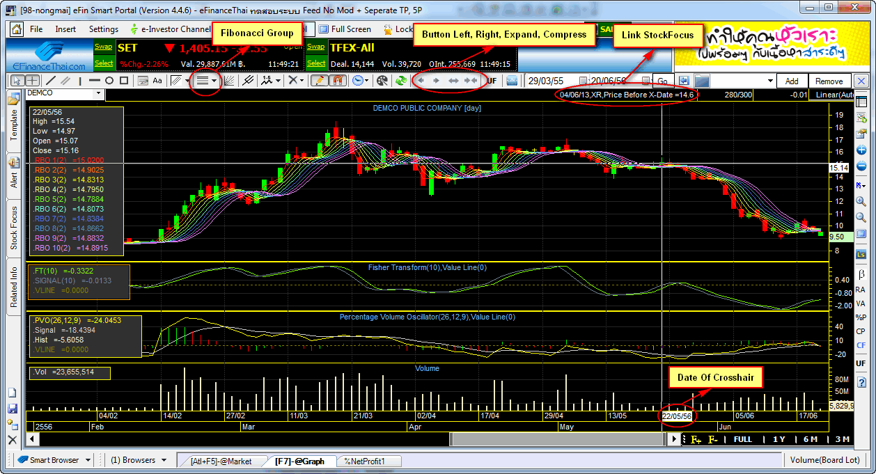Click the F+ button below the chart
876x474 pixels.
696,439
